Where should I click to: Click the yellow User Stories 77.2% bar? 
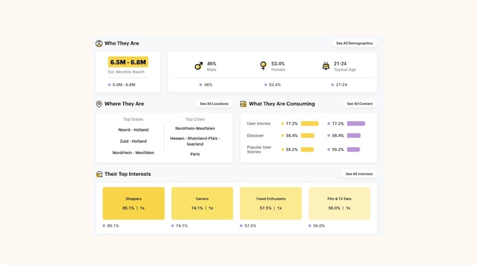pos(309,124)
